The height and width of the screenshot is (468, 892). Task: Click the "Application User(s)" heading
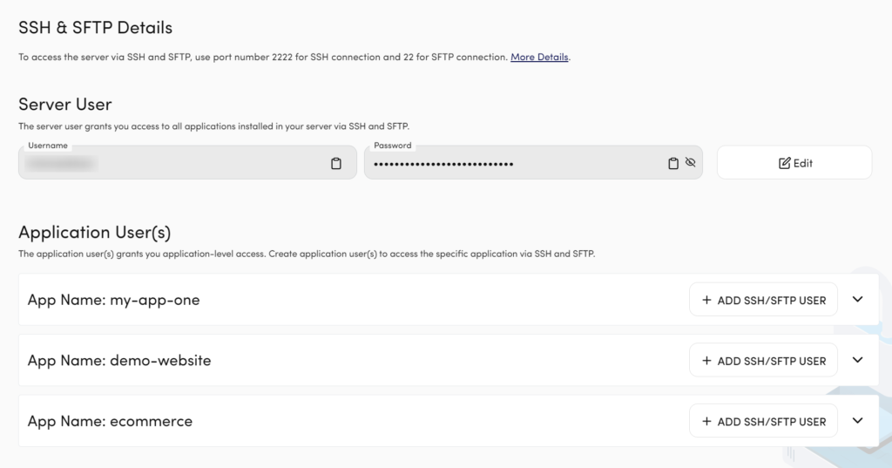tap(94, 233)
